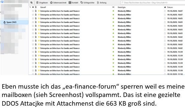This screenshot has width=185, height=111.
Task: Sort by the star column header
Action: tap(33, 7)
